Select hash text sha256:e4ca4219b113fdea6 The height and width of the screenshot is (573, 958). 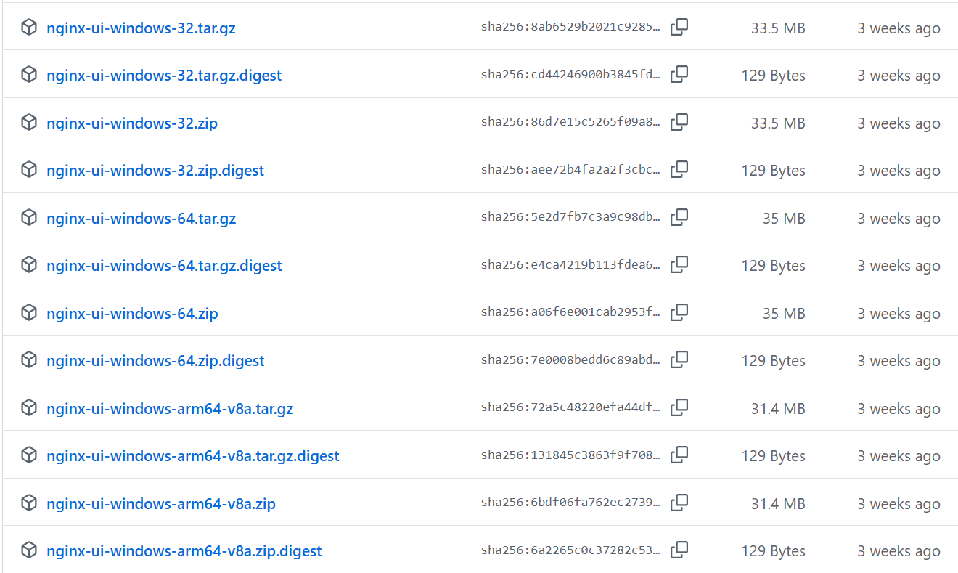(x=570, y=265)
